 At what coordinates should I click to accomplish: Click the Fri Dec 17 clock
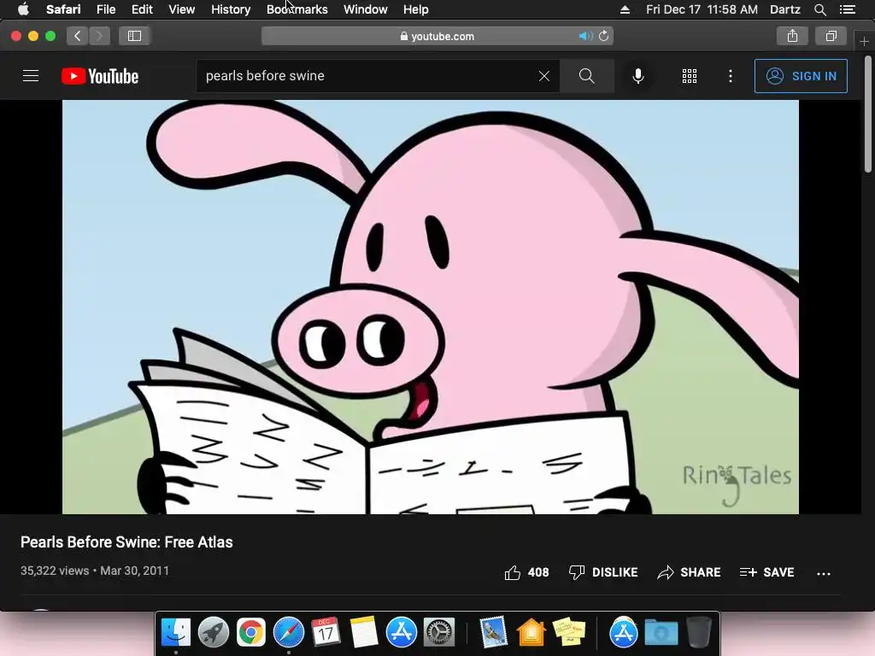702,9
